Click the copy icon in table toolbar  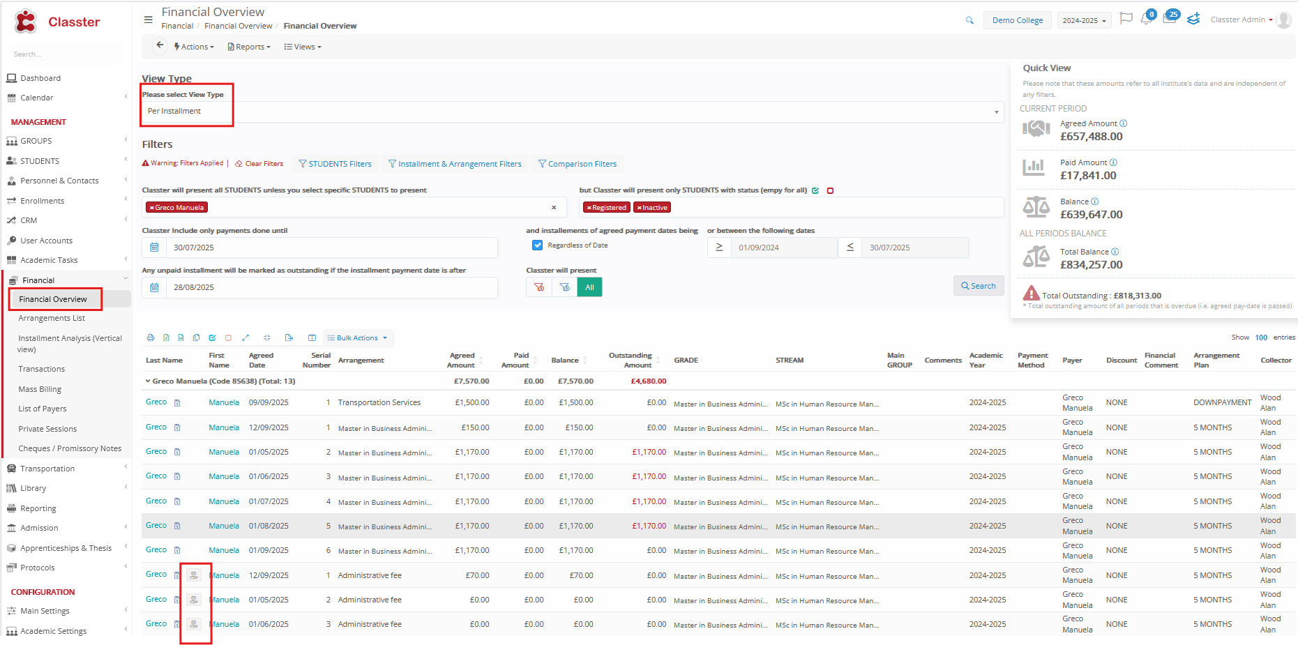point(197,338)
